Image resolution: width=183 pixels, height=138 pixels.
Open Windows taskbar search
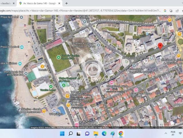click(71, 134)
